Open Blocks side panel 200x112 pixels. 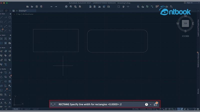(198, 91)
